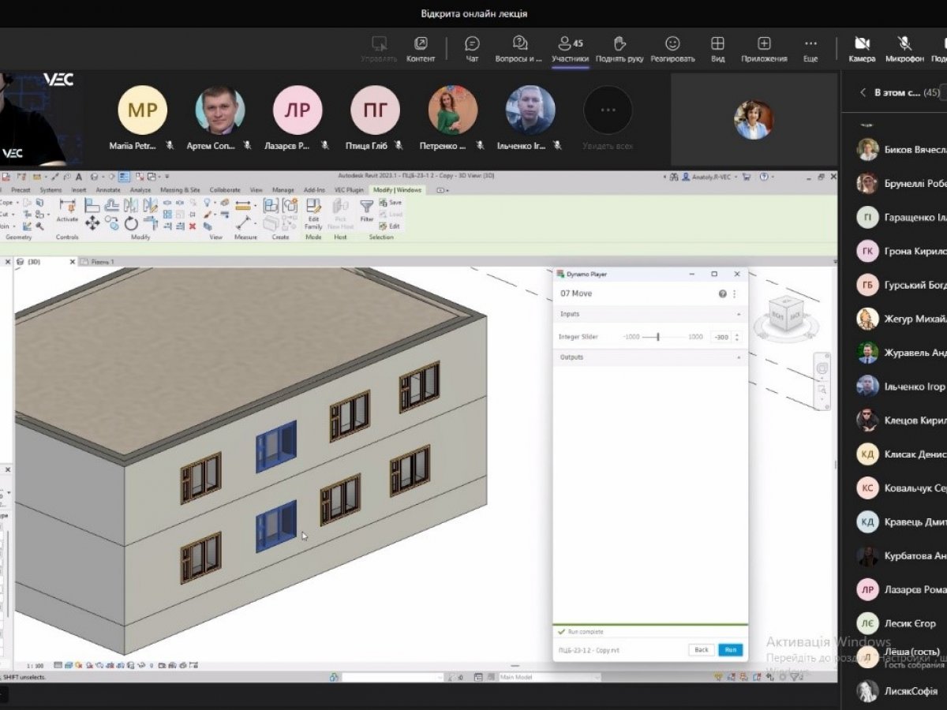Click the Integer Slider value field

point(720,337)
